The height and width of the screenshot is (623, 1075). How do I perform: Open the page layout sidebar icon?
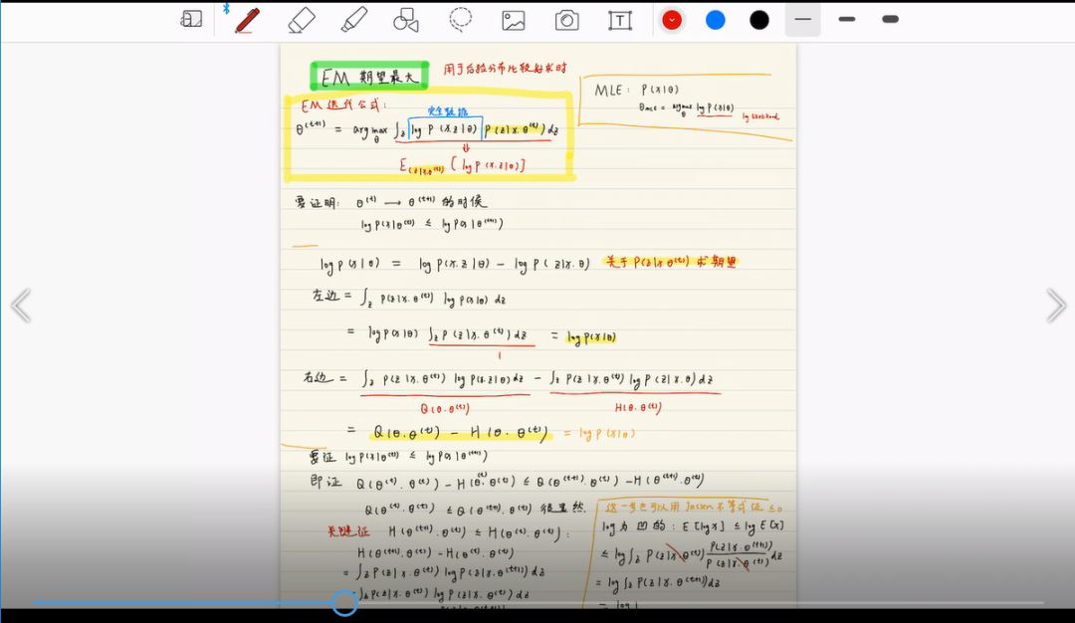click(x=191, y=19)
